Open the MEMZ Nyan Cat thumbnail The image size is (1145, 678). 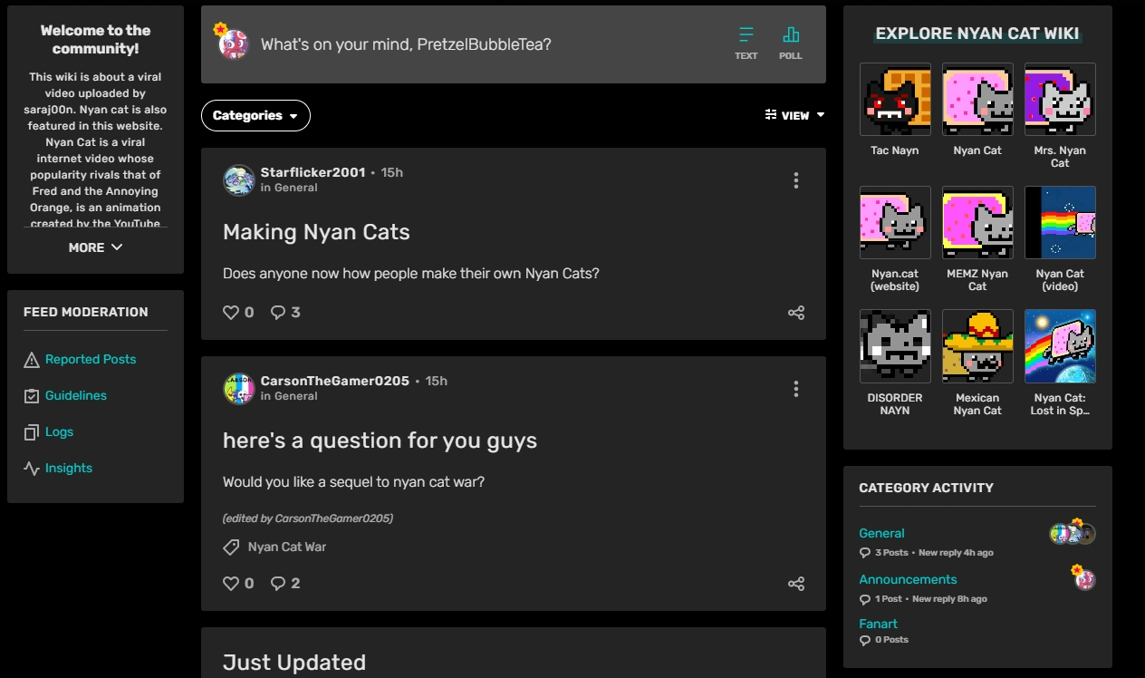977,223
